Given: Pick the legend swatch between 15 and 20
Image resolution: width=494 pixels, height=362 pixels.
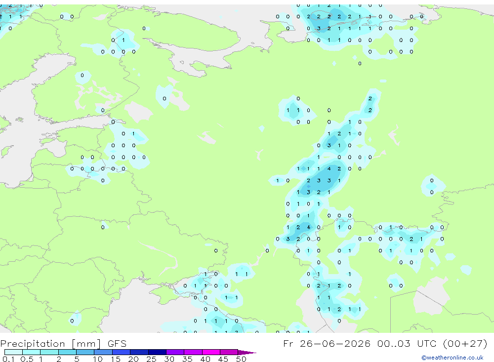Looking at the screenshot, I should click(x=122, y=352).
